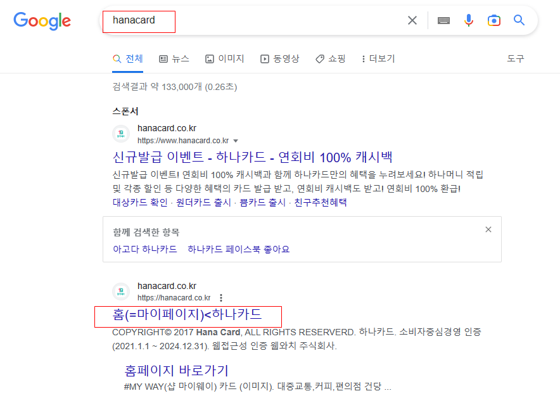
Task: Open the 더보기 menu
Action: pyautogui.click(x=378, y=58)
